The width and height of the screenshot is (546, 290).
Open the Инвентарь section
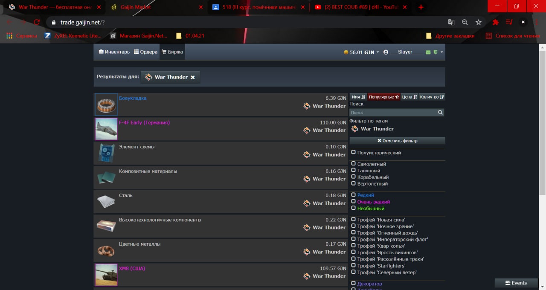pyautogui.click(x=114, y=52)
